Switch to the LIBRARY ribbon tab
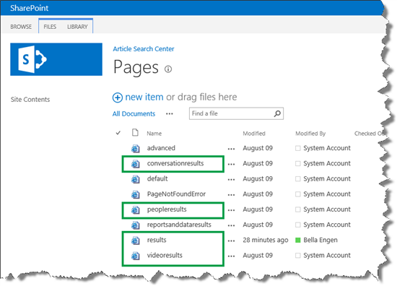This screenshot has height=286, width=397. (x=77, y=27)
